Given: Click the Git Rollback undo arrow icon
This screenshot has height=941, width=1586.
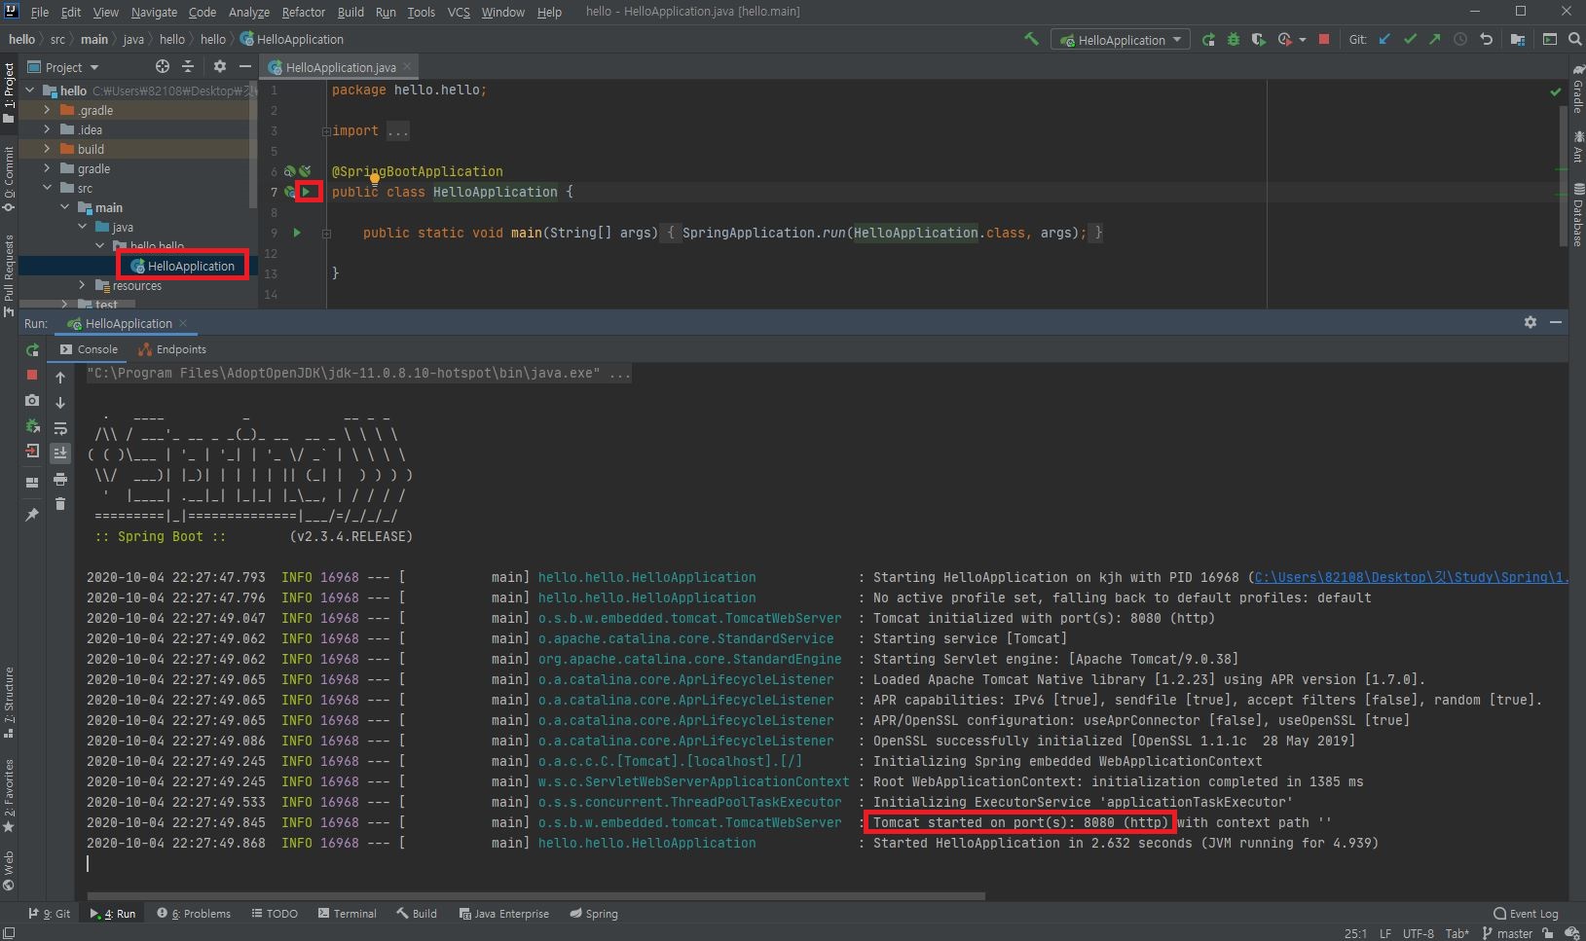Looking at the screenshot, I should 1486,39.
